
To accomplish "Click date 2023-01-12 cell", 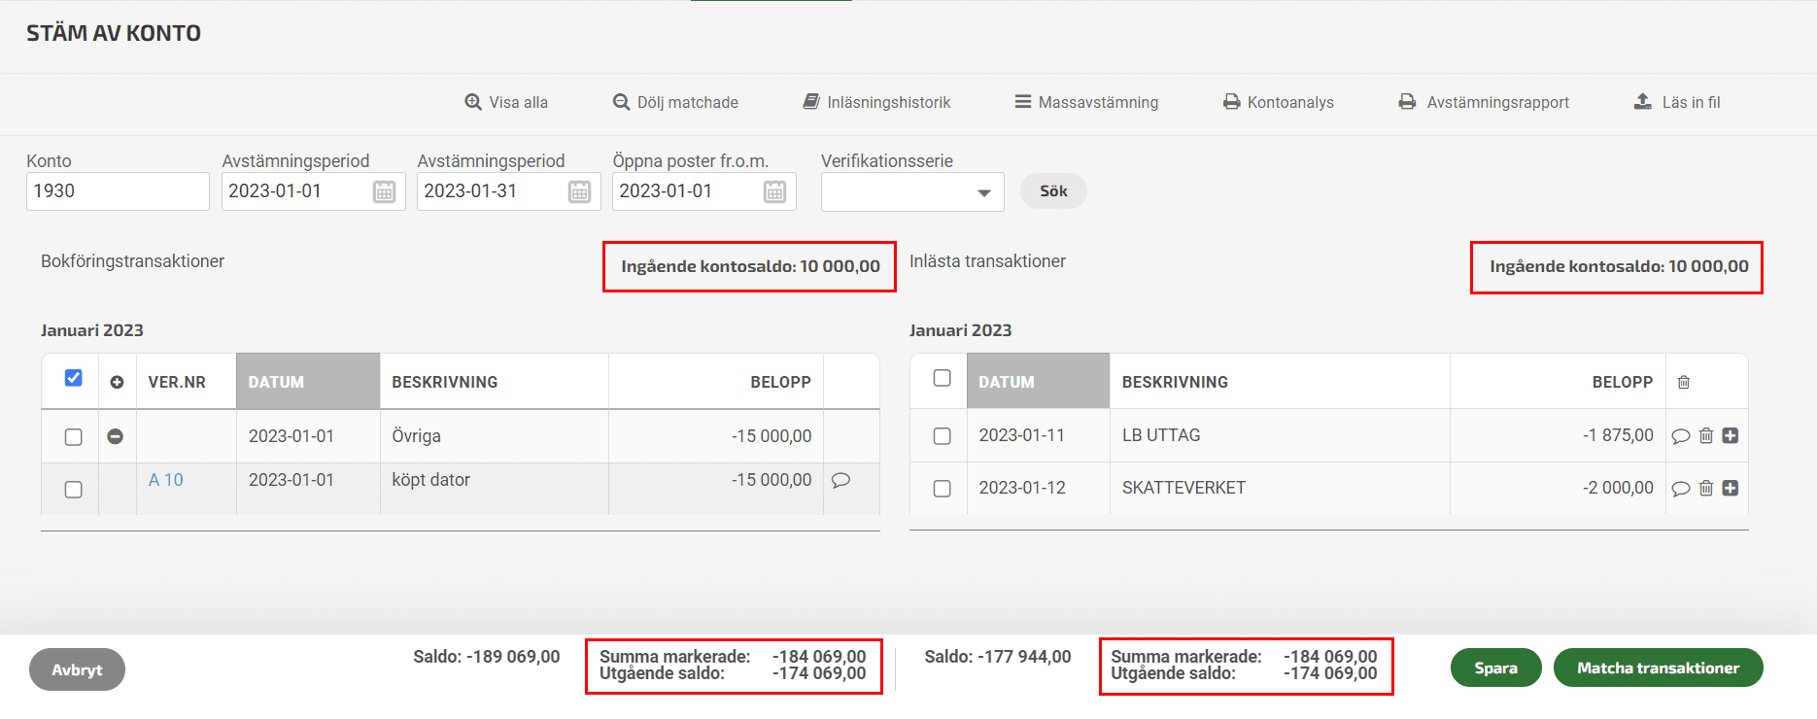I will pyautogui.click(x=1039, y=488).
